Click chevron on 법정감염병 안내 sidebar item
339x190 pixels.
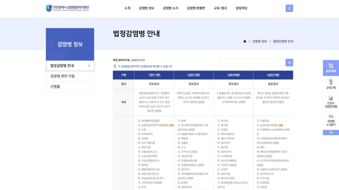pyautogui.click(x=89, y=66)
